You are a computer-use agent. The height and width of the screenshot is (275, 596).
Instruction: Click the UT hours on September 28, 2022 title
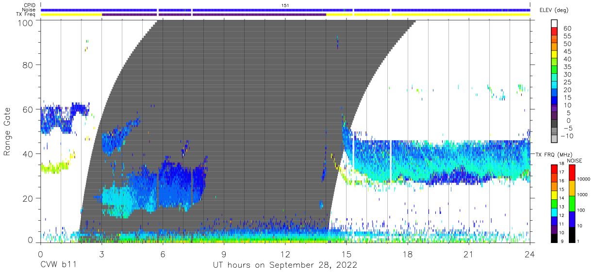285,265
